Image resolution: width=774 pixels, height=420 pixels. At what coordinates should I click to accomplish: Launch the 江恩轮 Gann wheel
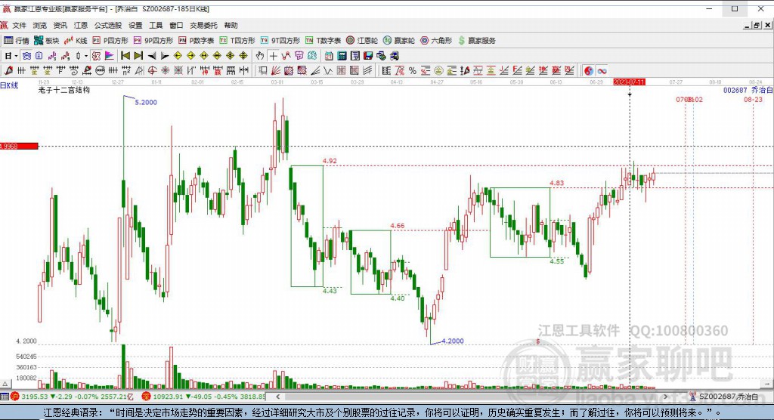point(362,41)
